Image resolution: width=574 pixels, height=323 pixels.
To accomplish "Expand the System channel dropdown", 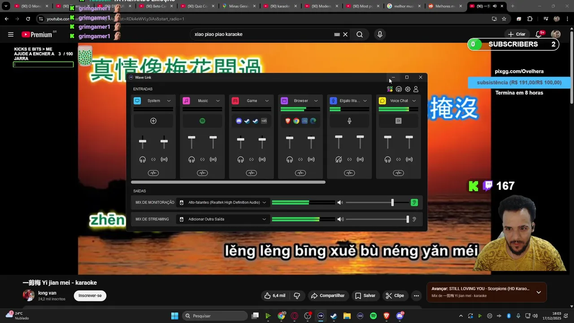I will (x=169, y=101).
